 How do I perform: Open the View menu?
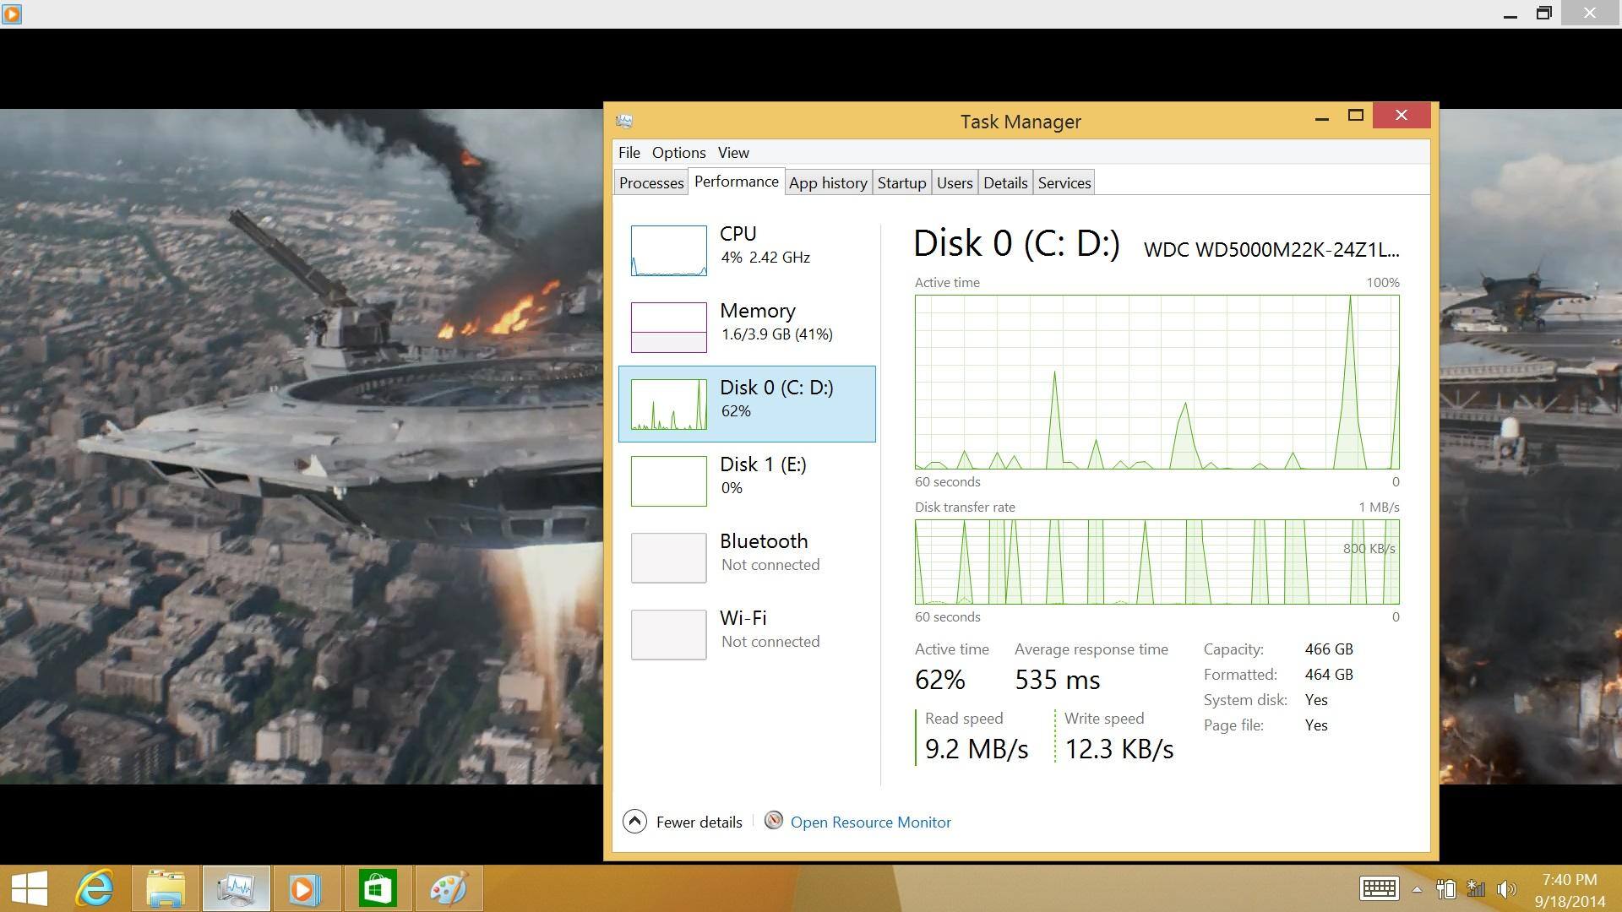(x=733, y=153)
